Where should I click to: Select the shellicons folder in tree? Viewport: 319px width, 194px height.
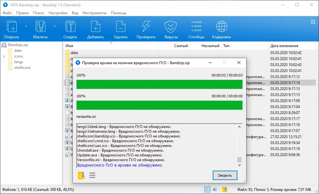tap(22, 68)
